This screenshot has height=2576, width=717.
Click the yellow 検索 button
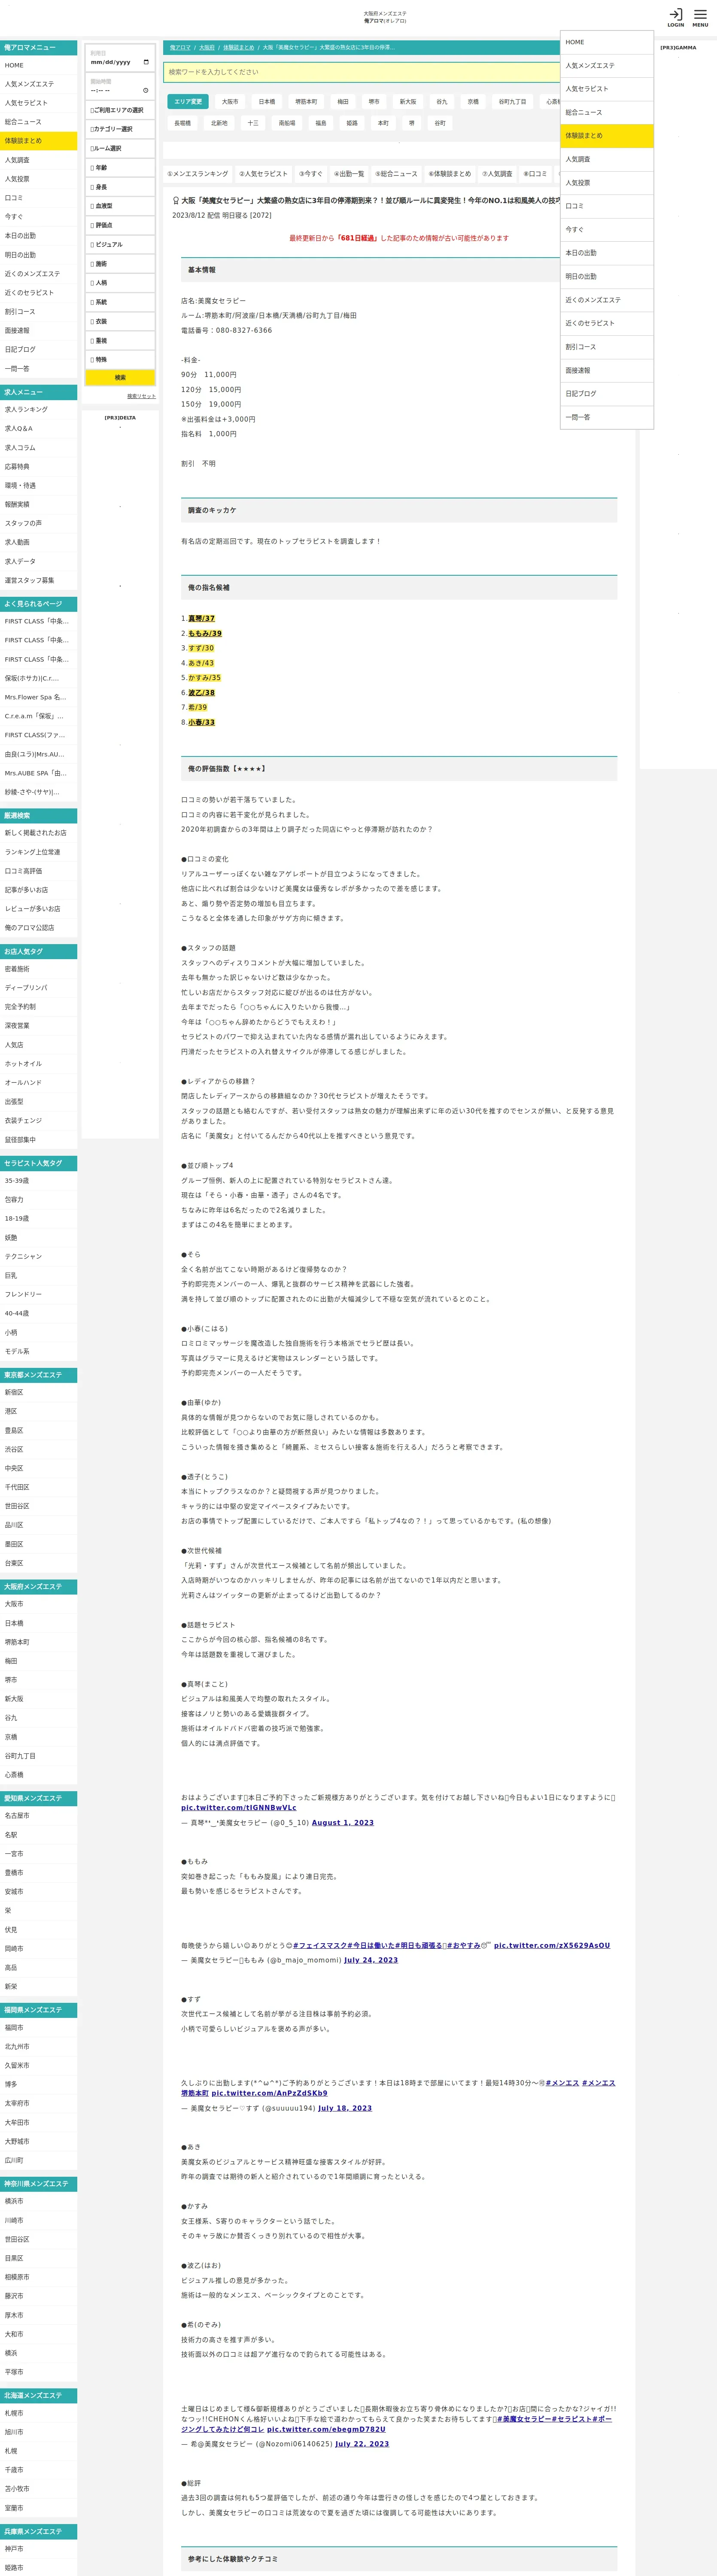pyautogui.click(x=120, y=378)
